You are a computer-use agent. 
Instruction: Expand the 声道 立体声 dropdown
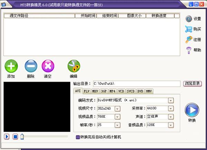point(171,117)
